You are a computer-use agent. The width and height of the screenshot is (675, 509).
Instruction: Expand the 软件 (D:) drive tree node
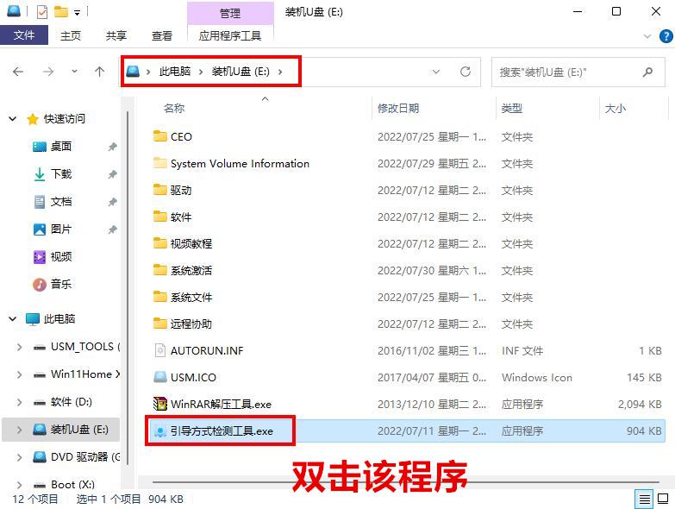coord(20,402)
